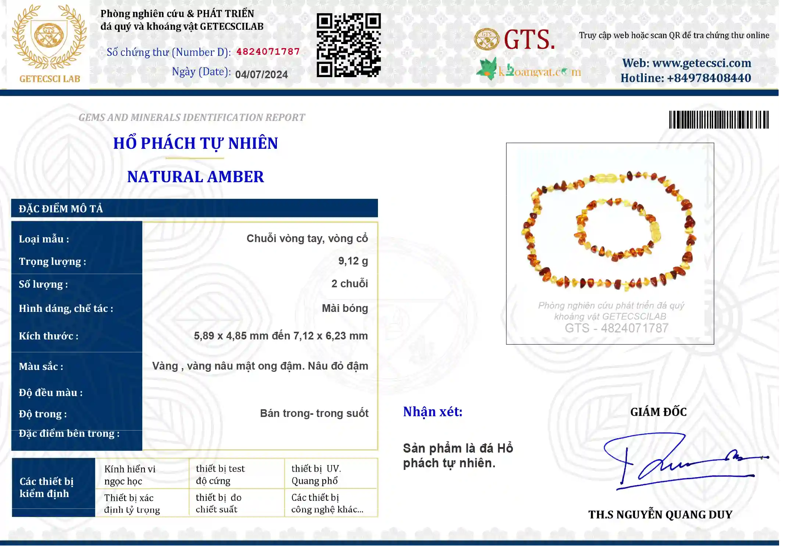Click the Kích thước row label
The height and width of the screenshot is (547, 796).
tap(49, 336)
